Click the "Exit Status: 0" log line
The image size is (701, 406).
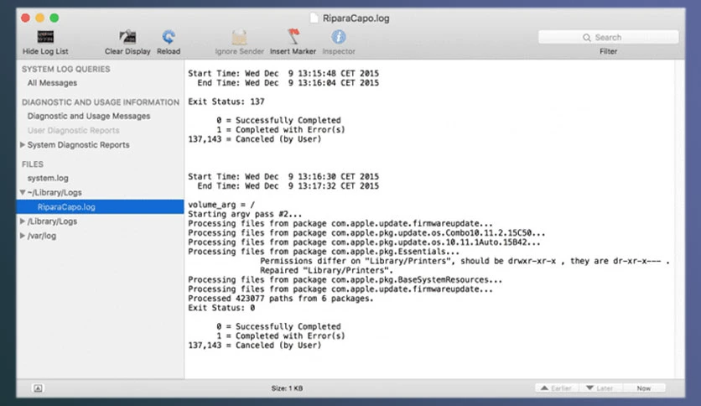(x=221, y=308)
